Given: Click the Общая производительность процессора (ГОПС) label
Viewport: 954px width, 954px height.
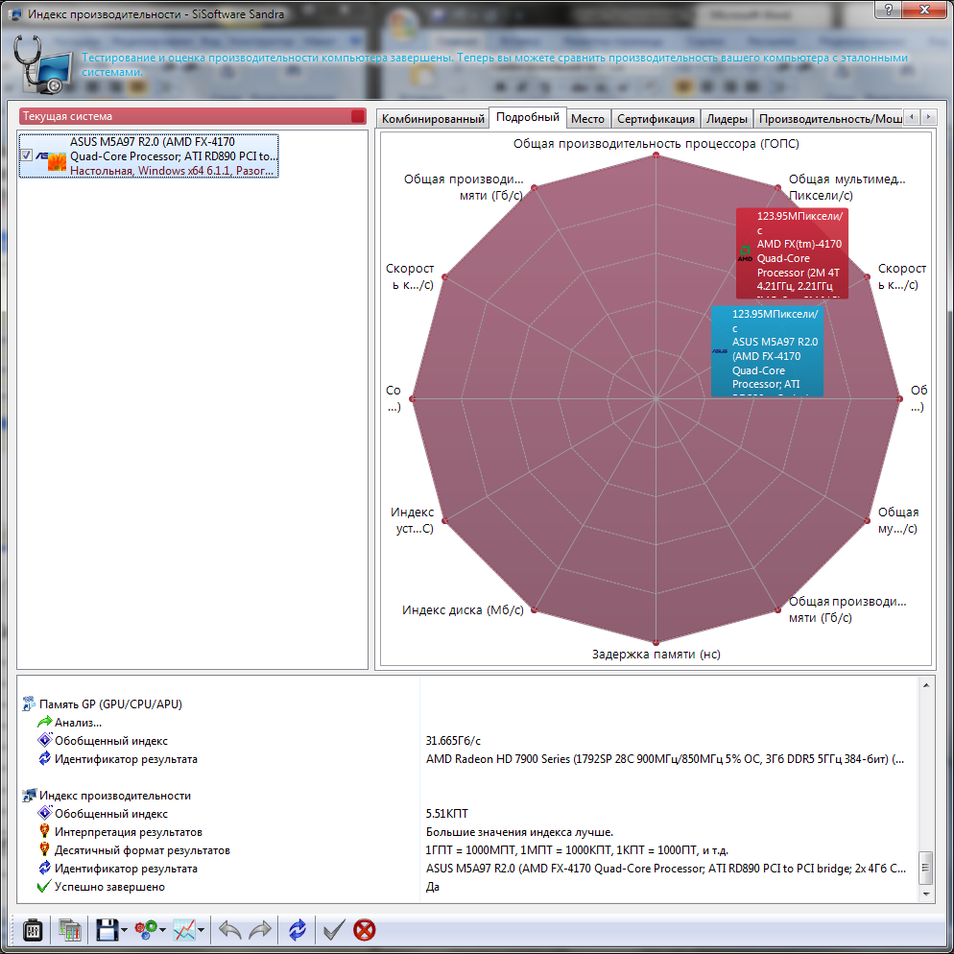Looking at the screenshot, I should pos(656,144).
